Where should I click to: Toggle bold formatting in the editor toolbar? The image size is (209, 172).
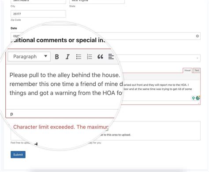[x=57, y=57]
